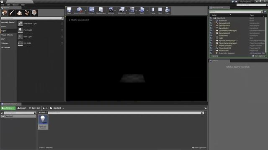Click the Eject toolbar icon
268x150 pixels.
(167, 10)
